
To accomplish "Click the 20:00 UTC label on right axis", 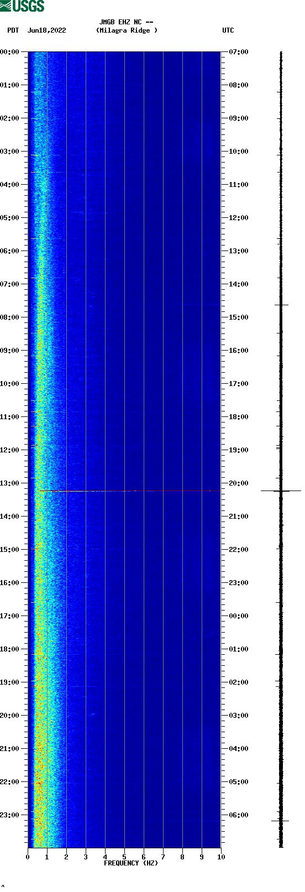I will [239, 483].
